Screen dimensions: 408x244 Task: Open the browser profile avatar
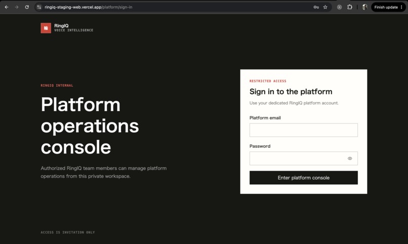point(364,7)
